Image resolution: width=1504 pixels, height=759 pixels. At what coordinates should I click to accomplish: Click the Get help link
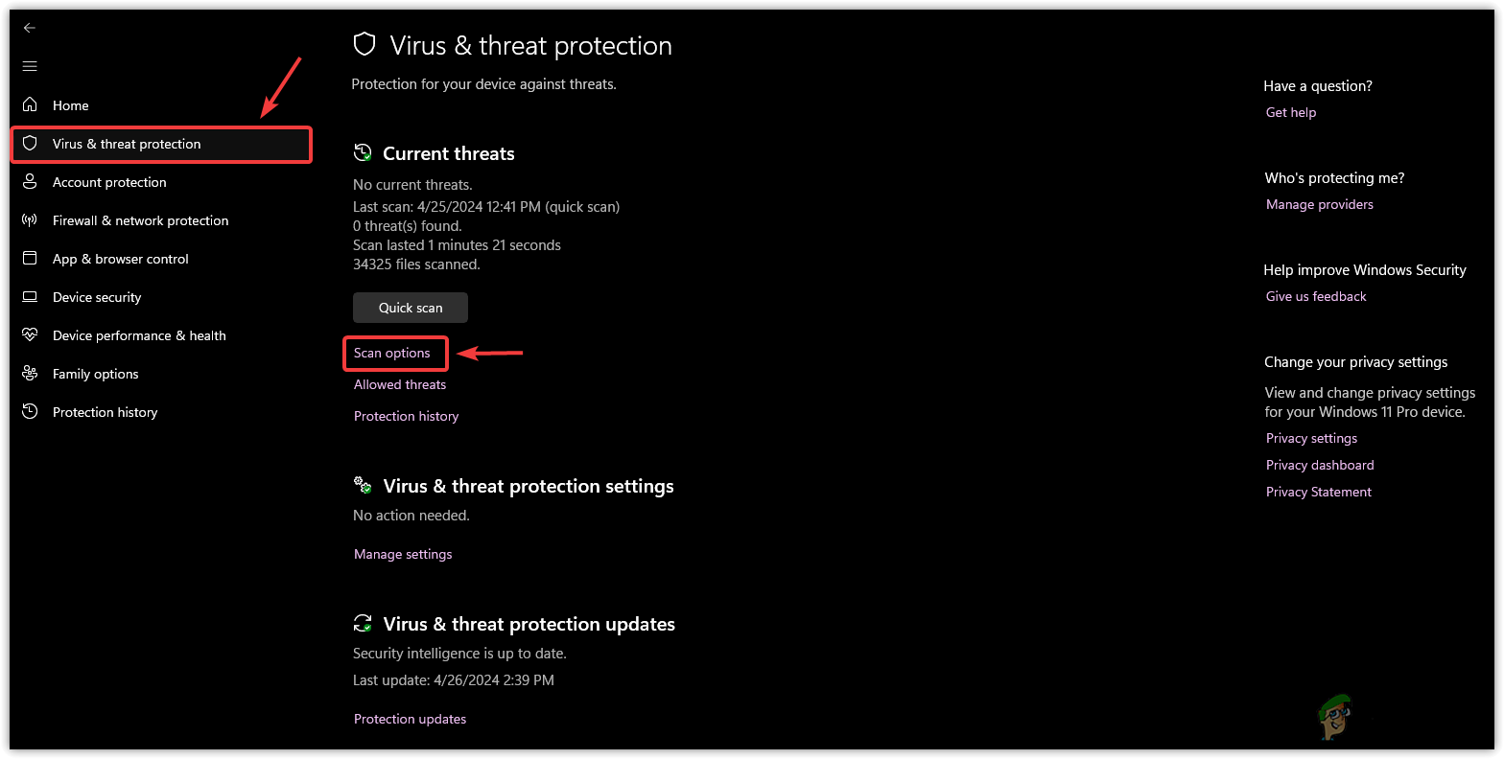coord(1291,112)
